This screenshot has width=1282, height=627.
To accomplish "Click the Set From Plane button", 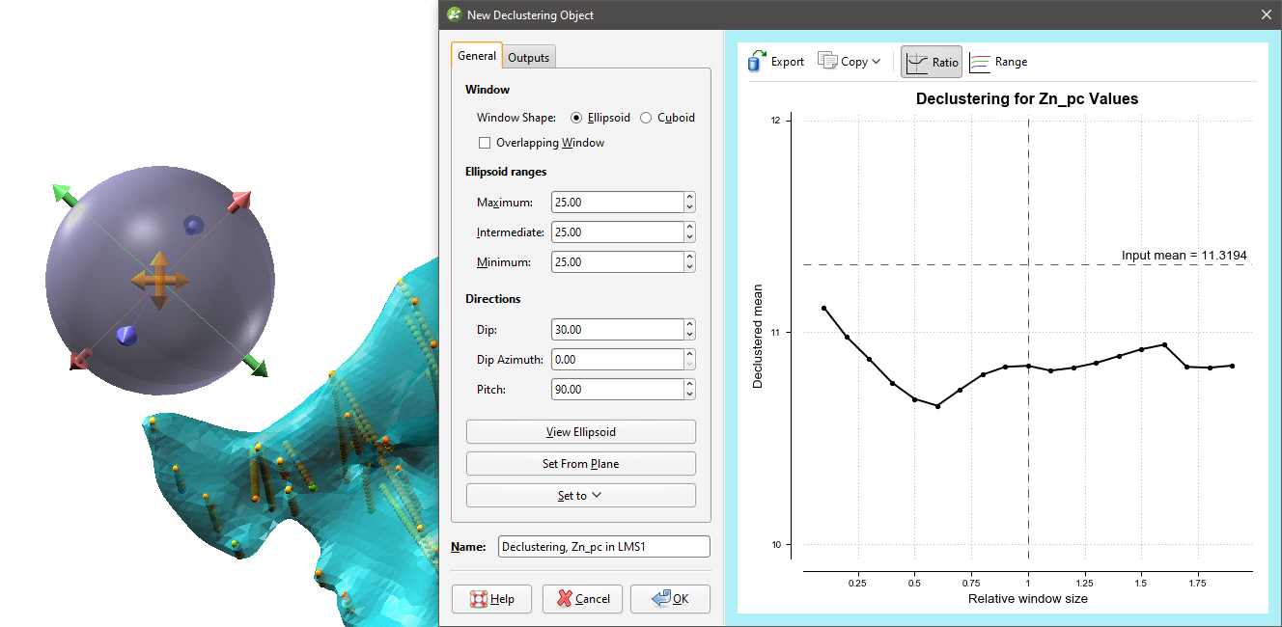I will [x=580, y=463].
